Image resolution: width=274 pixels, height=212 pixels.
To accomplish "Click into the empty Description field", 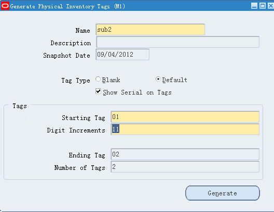I will [177, 42].
